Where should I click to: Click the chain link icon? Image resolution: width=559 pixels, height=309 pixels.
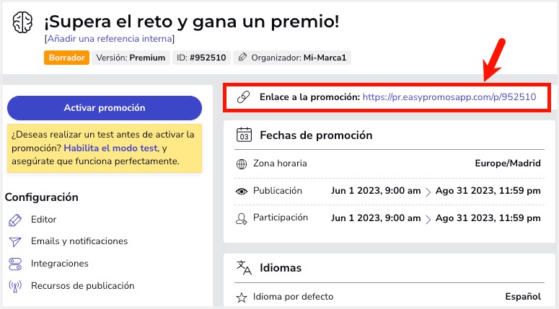tap(244, 97)
